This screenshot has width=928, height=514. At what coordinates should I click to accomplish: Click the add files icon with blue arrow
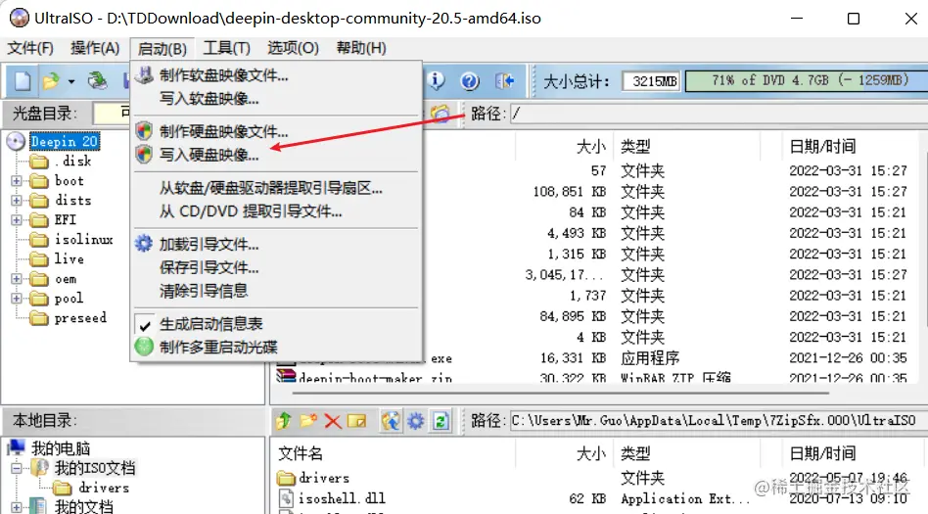coord(391,420)
